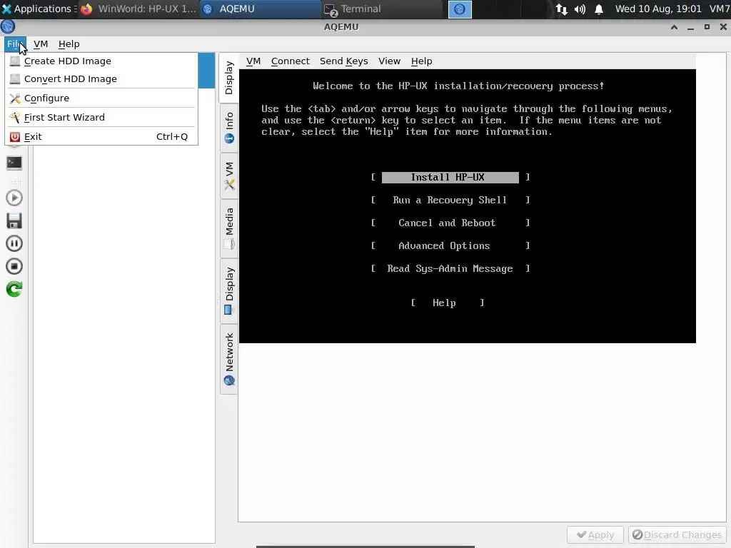Open the Help menu in main menu bar
Screen dimensions: 731x548
[x=69, y=44]
